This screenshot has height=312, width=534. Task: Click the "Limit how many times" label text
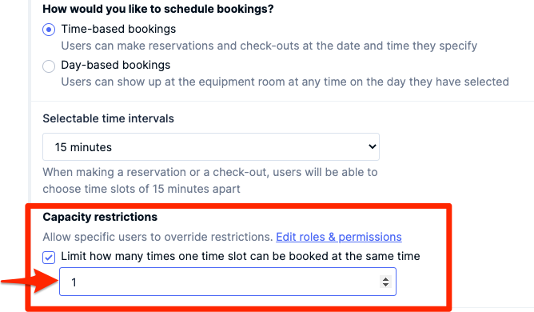240,256
